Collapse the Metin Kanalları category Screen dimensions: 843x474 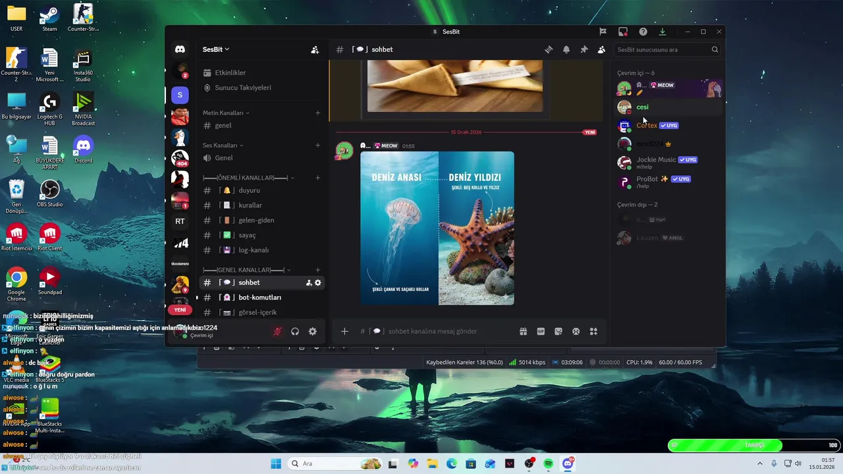(226, 113)
